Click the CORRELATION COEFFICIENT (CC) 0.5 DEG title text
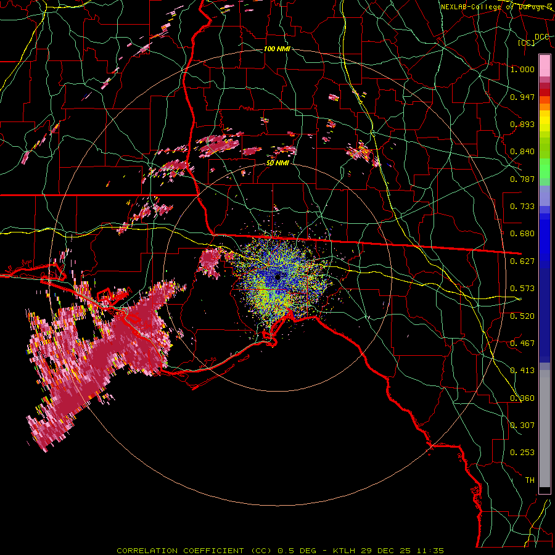 pos(216,551)
